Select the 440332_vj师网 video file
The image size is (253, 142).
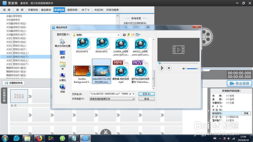(140, 47)
